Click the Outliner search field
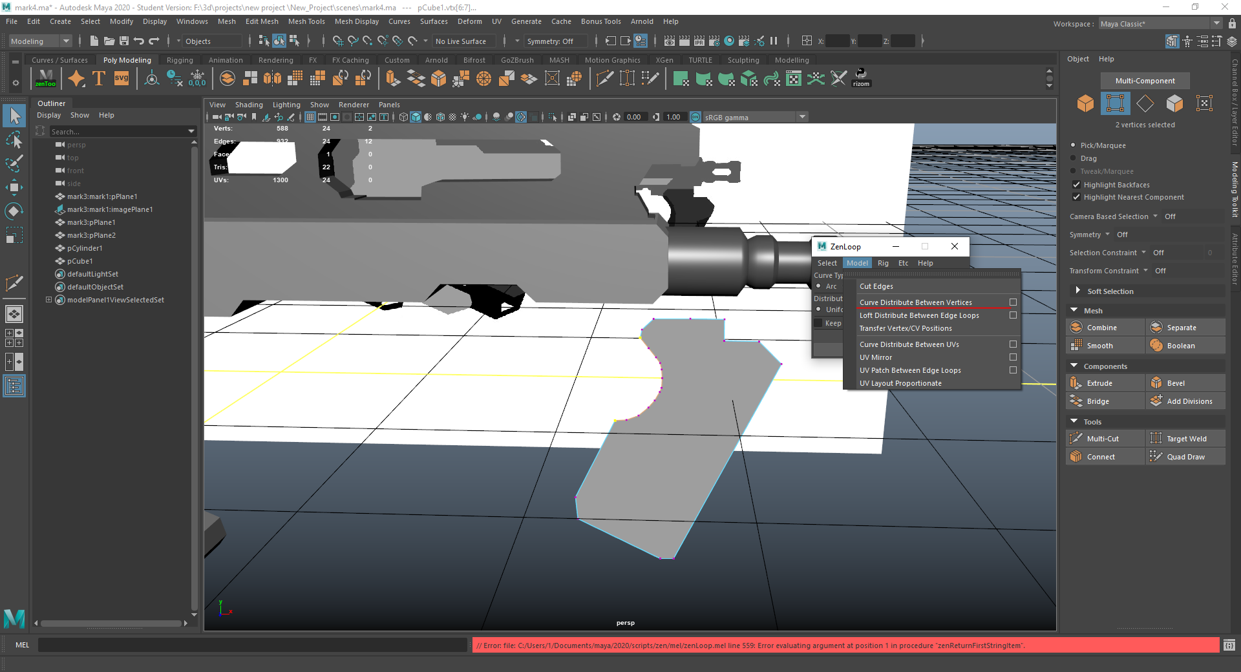Screen dimensions: 1241x672 [116, 131]
